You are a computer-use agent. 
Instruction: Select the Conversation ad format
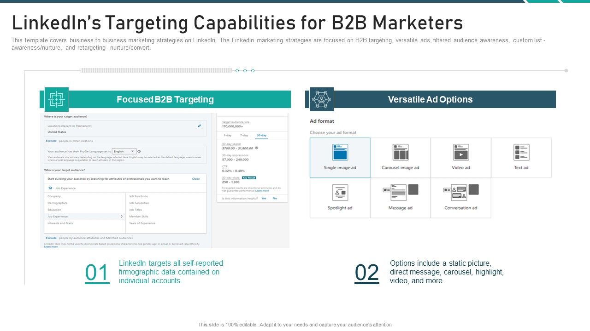click(x=461, y=198)
